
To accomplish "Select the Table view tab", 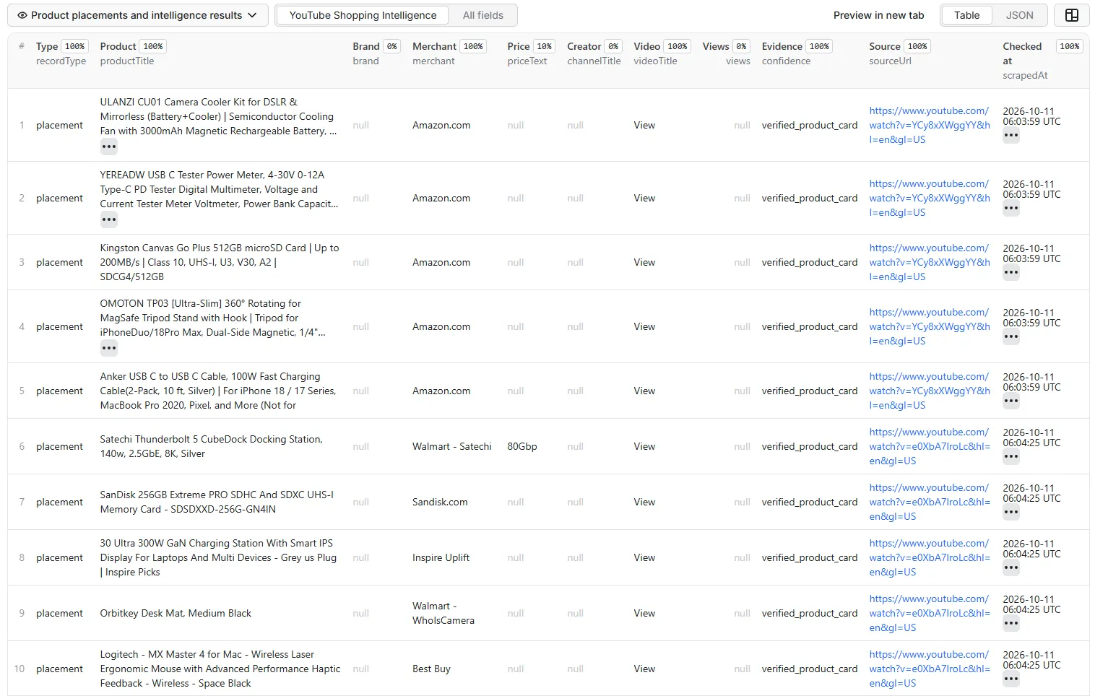I will click(966, 15).
